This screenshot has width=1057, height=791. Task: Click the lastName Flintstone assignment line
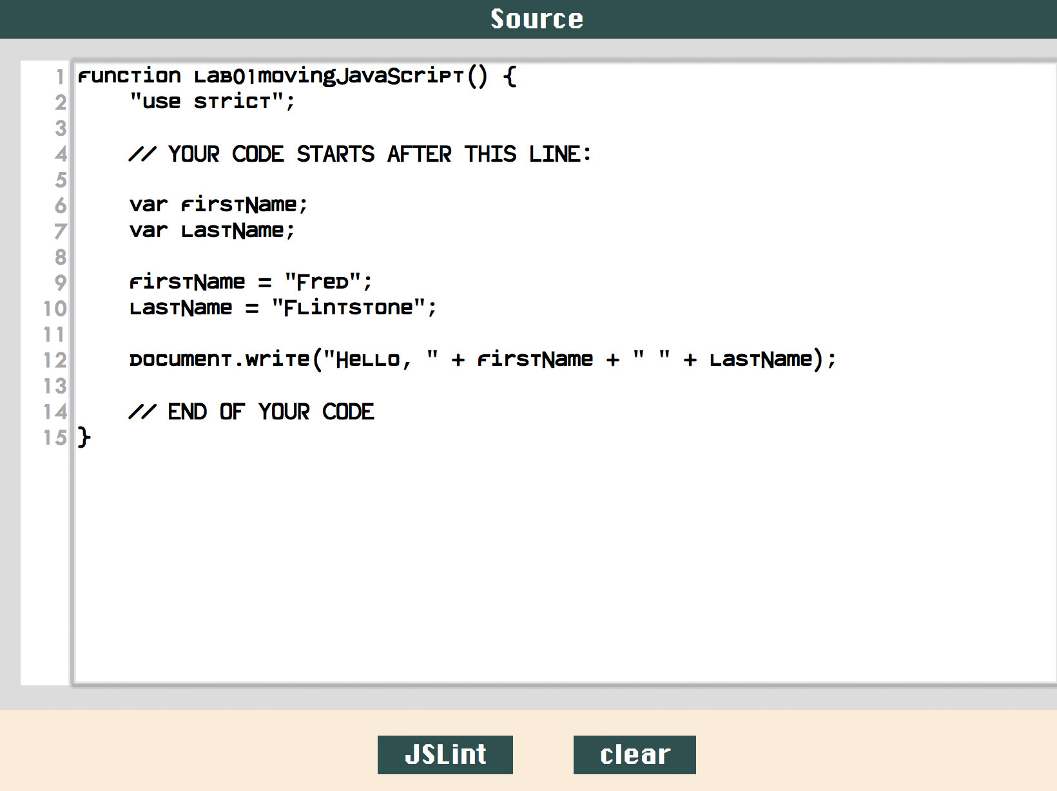282,307
